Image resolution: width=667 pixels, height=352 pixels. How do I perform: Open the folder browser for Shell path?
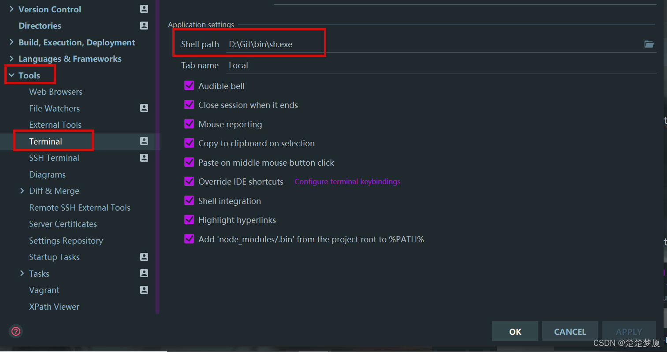(648, 44)
